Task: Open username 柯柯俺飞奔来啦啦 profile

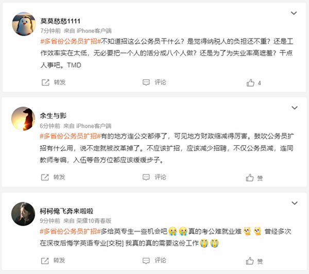Action: 67,210
